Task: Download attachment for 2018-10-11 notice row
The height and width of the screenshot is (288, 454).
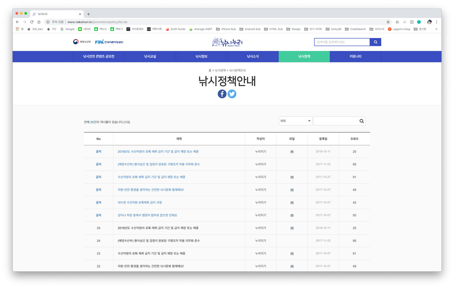Action: [x=292, y=152]
